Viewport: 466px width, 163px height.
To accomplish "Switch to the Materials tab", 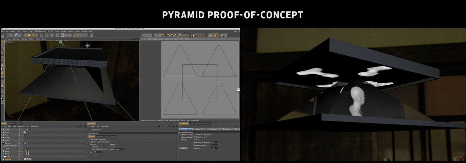I will coord(11,123).
